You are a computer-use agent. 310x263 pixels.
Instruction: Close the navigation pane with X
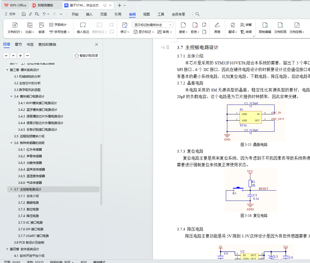[x=97, y=44]
